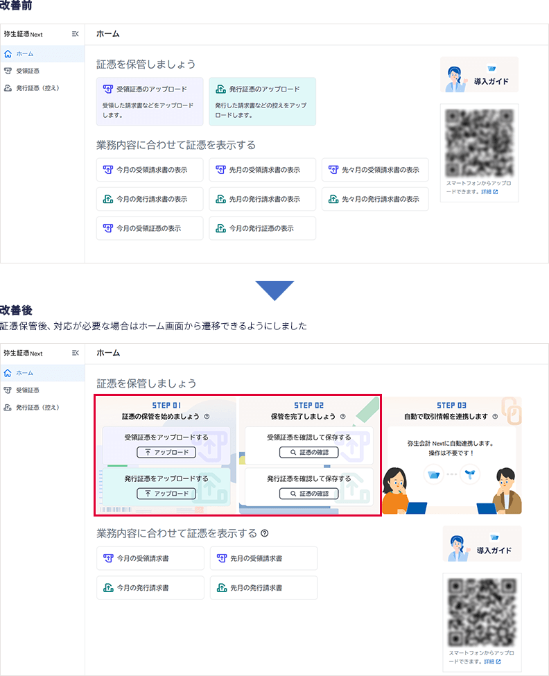Collapse sidebar icon in the 改善後 screen
549x676 pixels.
(x=75, y=353)
